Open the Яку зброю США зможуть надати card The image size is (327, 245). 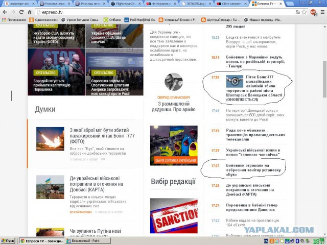coord(57,36)
